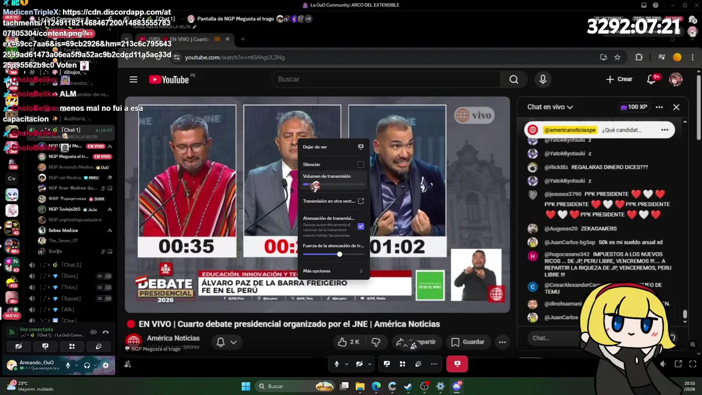The image size is (702, 395).
Task: Toggle Discord call microphone mute
Action: pyautogui.click(x=337, y=364)
